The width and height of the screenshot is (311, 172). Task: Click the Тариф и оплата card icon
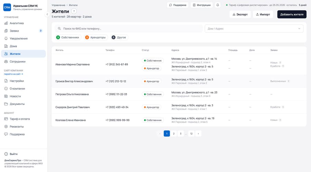tap(6, 119)
